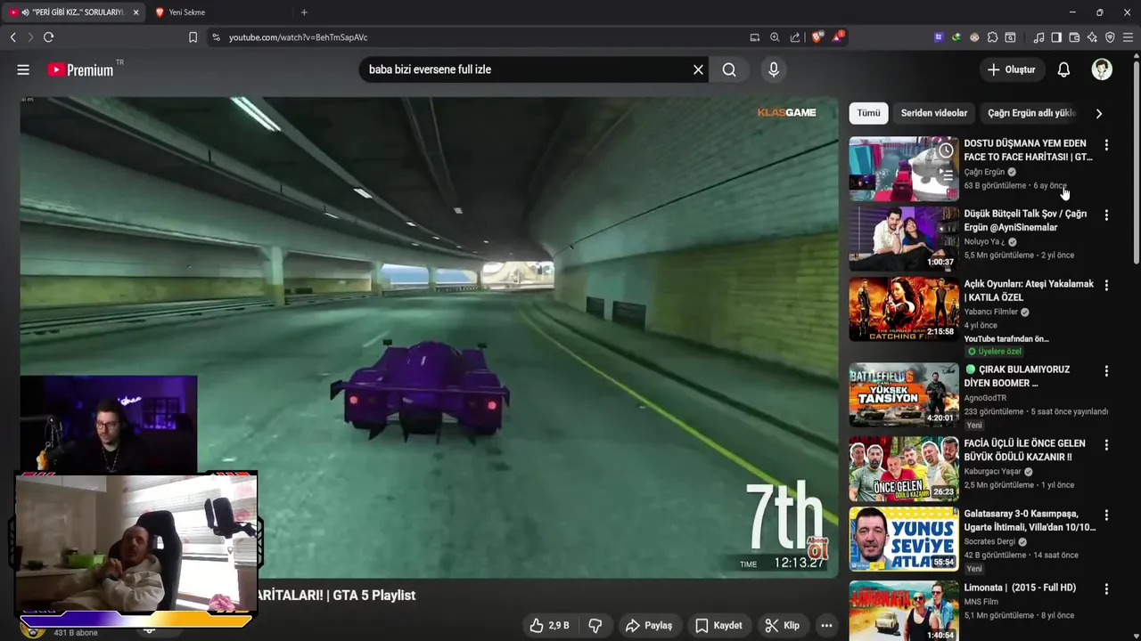This screenshot has width=1141, height=641.
Task: Select Çağrı Ergün adlı filter chip
Action: (1031, 113)
